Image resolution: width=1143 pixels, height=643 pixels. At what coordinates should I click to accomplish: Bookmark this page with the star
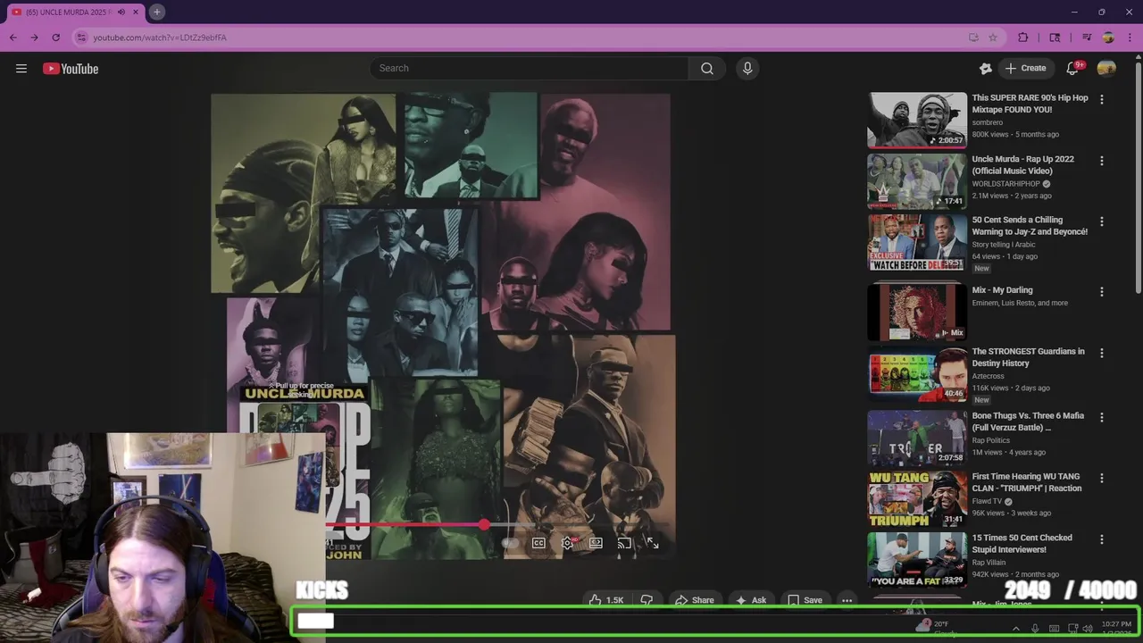pos(992,38)
